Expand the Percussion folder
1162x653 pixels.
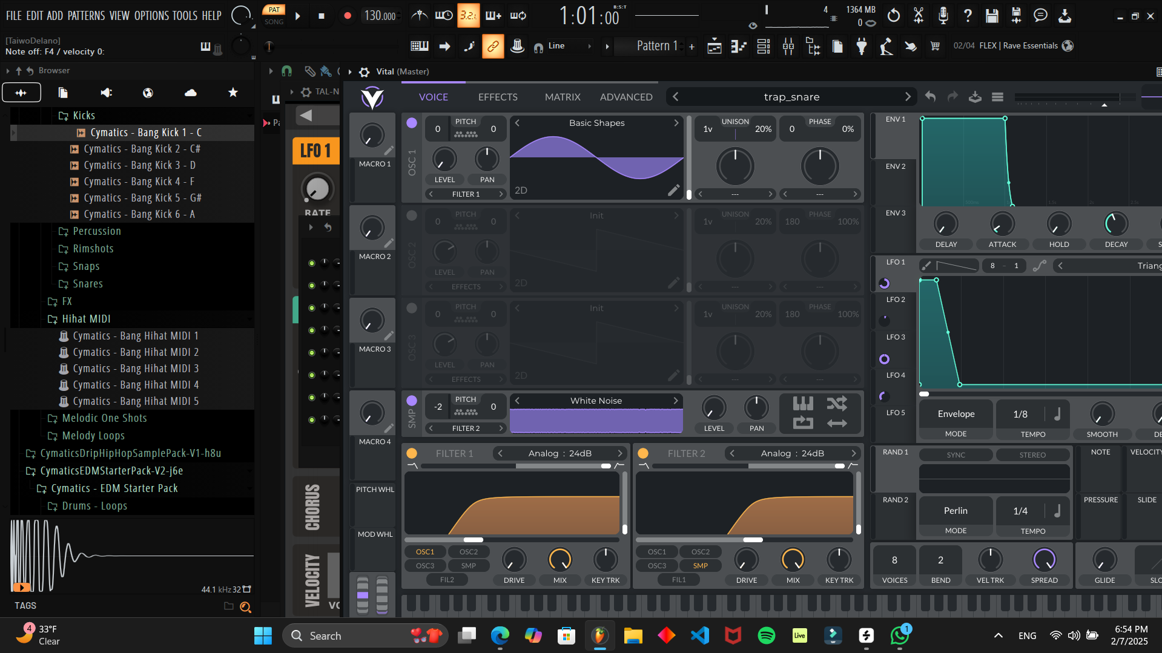pos(97,231)
